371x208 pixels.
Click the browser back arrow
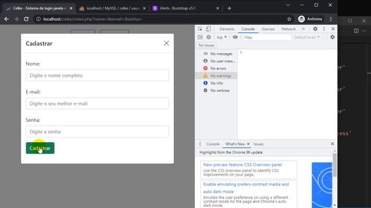click(x=6, y=19)
